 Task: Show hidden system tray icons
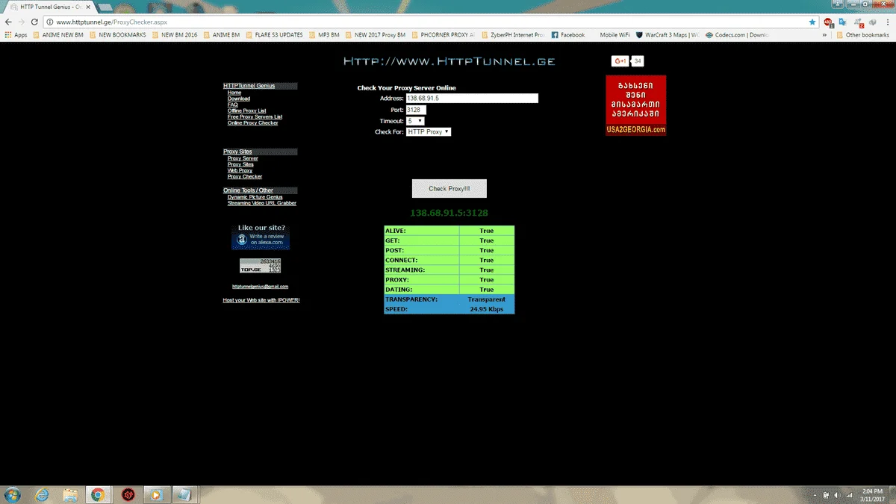pyautogui.click(x=815, y=495)
